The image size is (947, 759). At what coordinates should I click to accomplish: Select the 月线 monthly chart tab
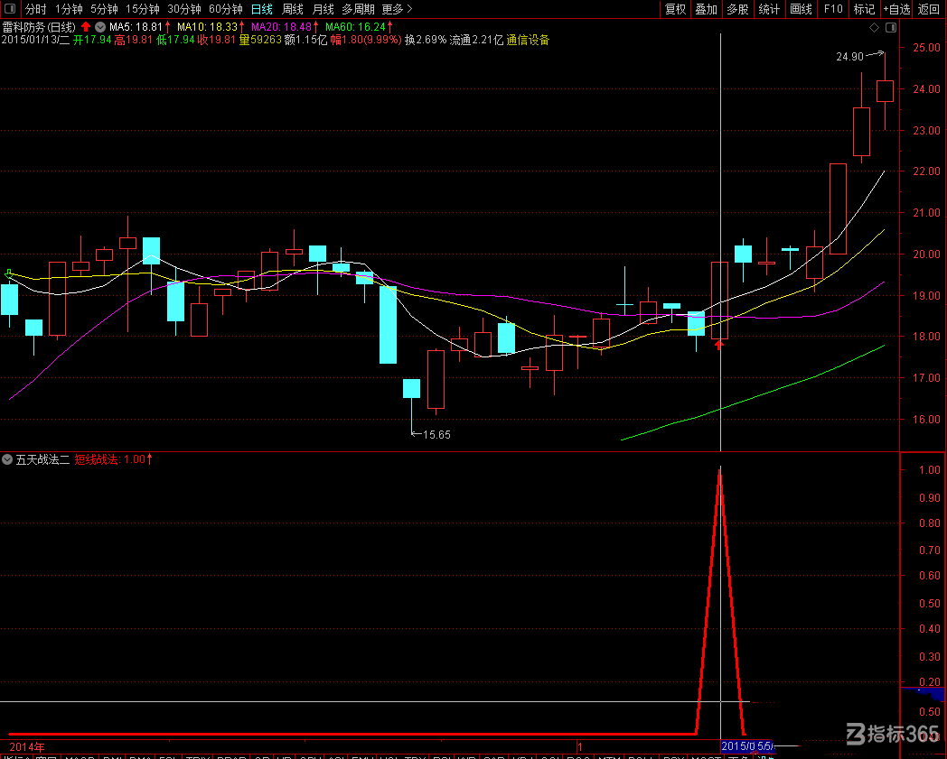point(323,9)
